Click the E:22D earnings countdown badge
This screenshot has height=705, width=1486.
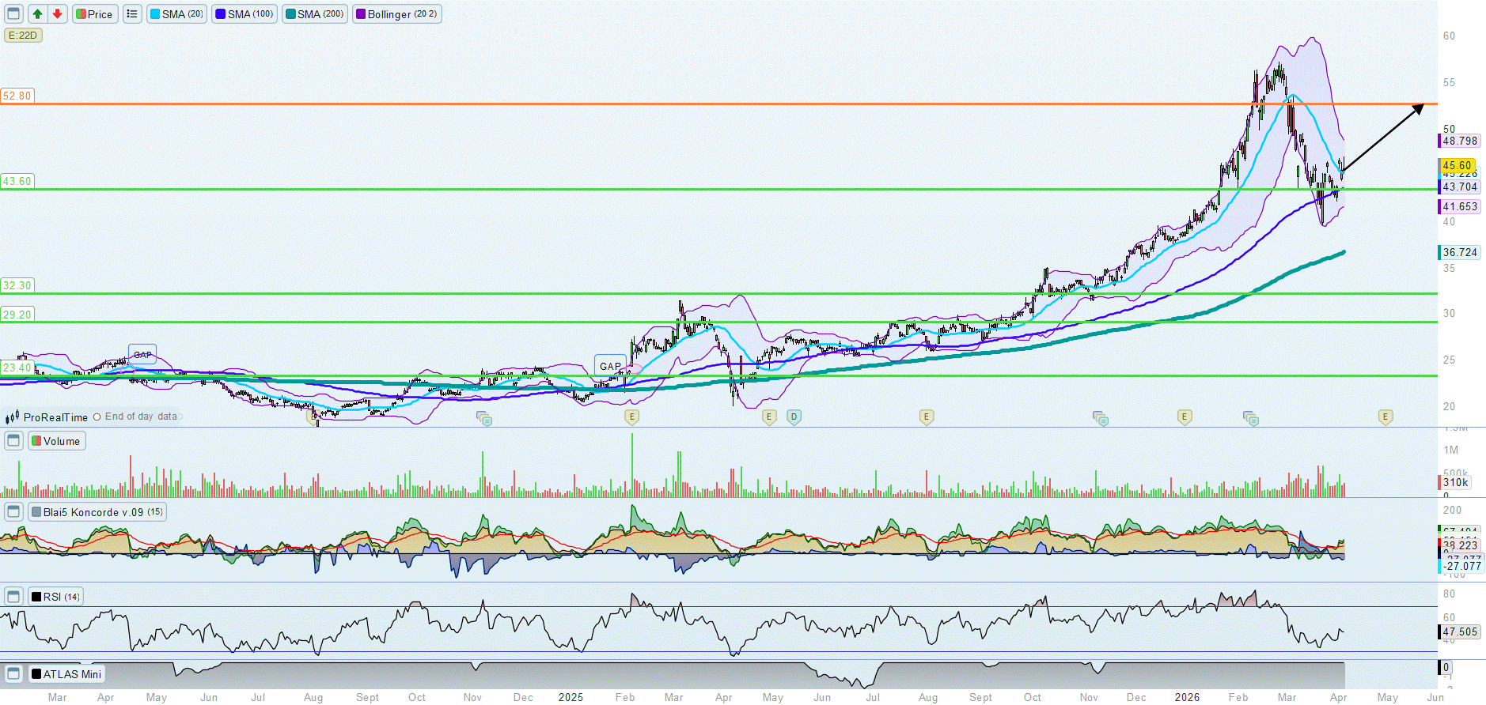(23, 36)
